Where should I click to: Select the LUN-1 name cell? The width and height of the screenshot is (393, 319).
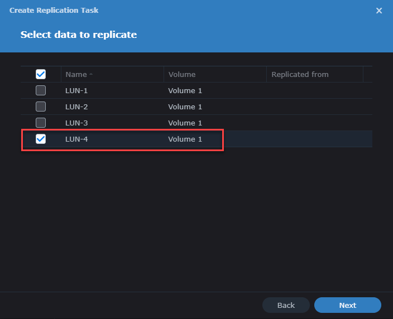[76, 90]
